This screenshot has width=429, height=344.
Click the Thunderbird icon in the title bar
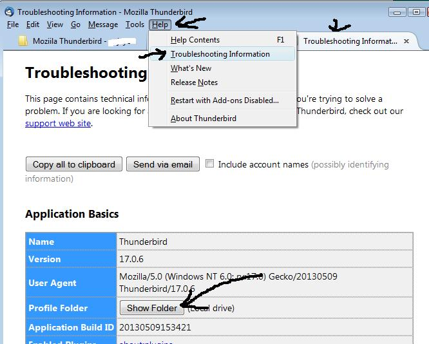click(x=9, y=12)
